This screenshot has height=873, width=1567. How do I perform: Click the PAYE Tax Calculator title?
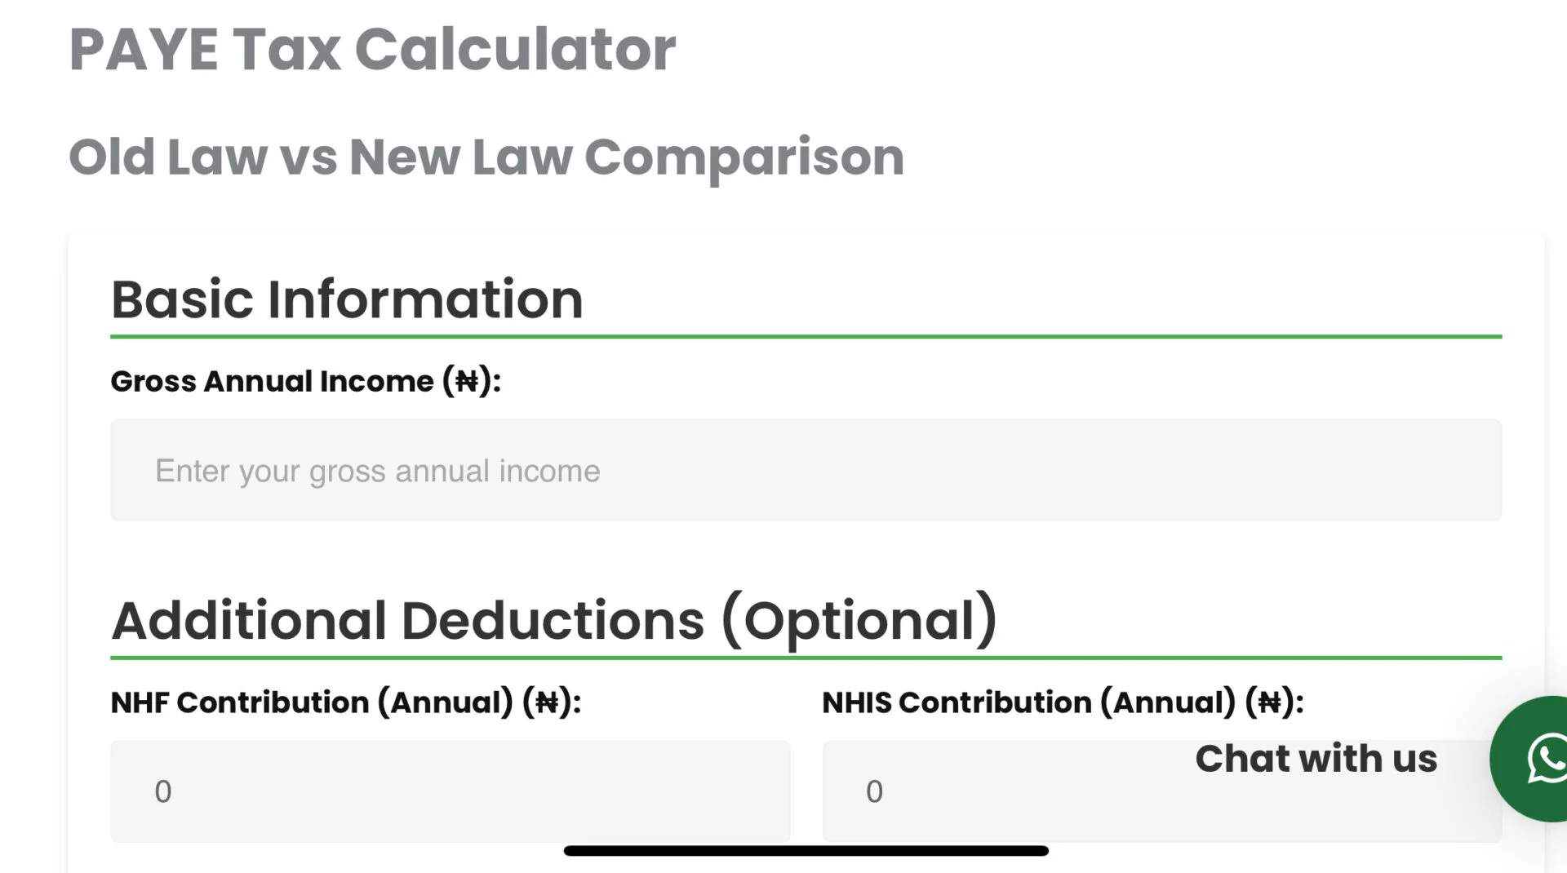click(372, 50)
